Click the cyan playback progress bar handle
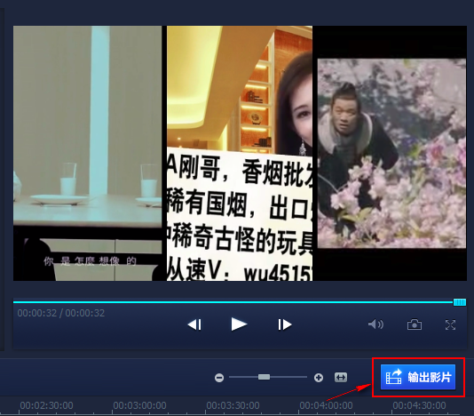The width and height of the screenshot is (474, 416). pos(460,302)
